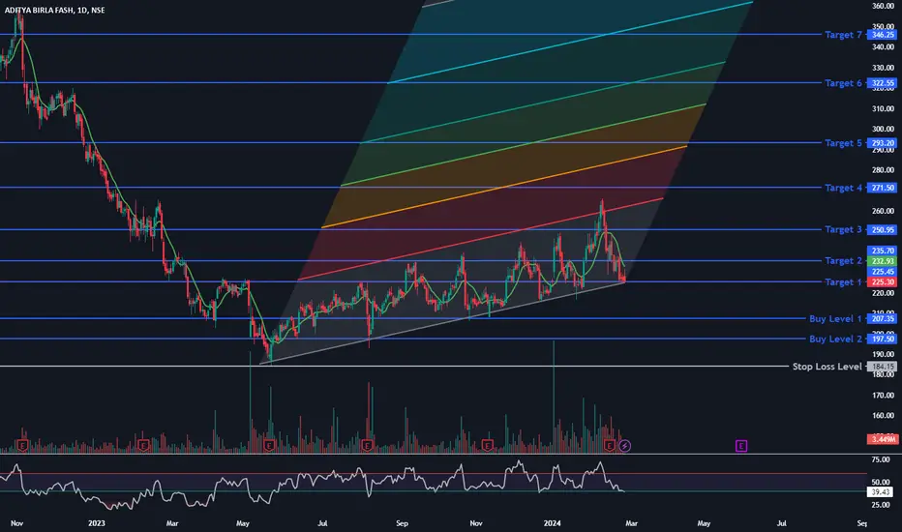Image resolution: width=902 pixels, height=532 pixels.
Task: Select the Target 6 label
Action: 843,83
